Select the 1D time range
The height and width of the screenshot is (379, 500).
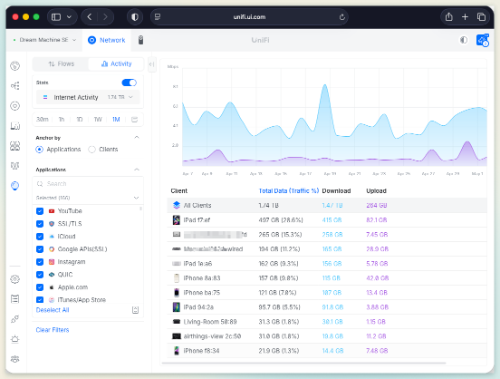click(x=80, y=120)
